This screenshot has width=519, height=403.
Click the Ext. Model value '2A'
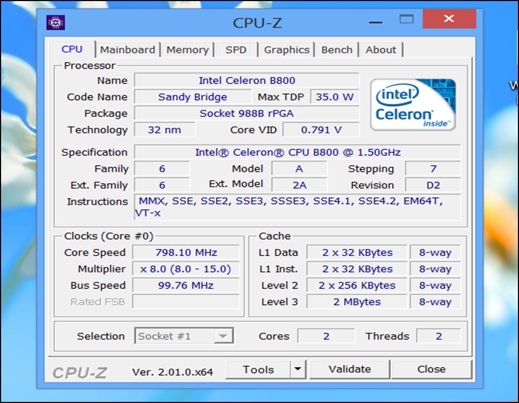tap(299, 185)
